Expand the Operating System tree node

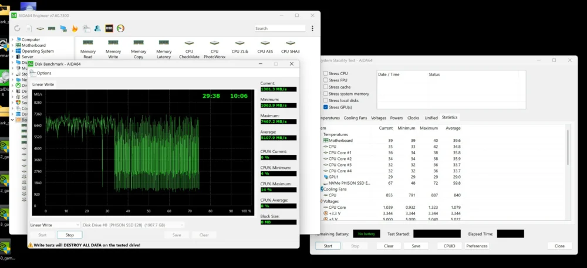click(12, 51)
